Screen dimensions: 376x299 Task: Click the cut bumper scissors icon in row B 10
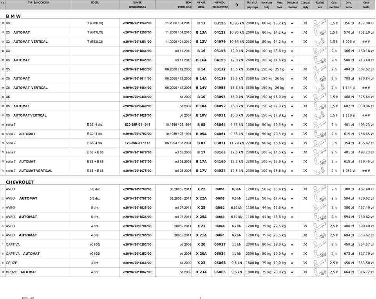(x=305, y=97)
